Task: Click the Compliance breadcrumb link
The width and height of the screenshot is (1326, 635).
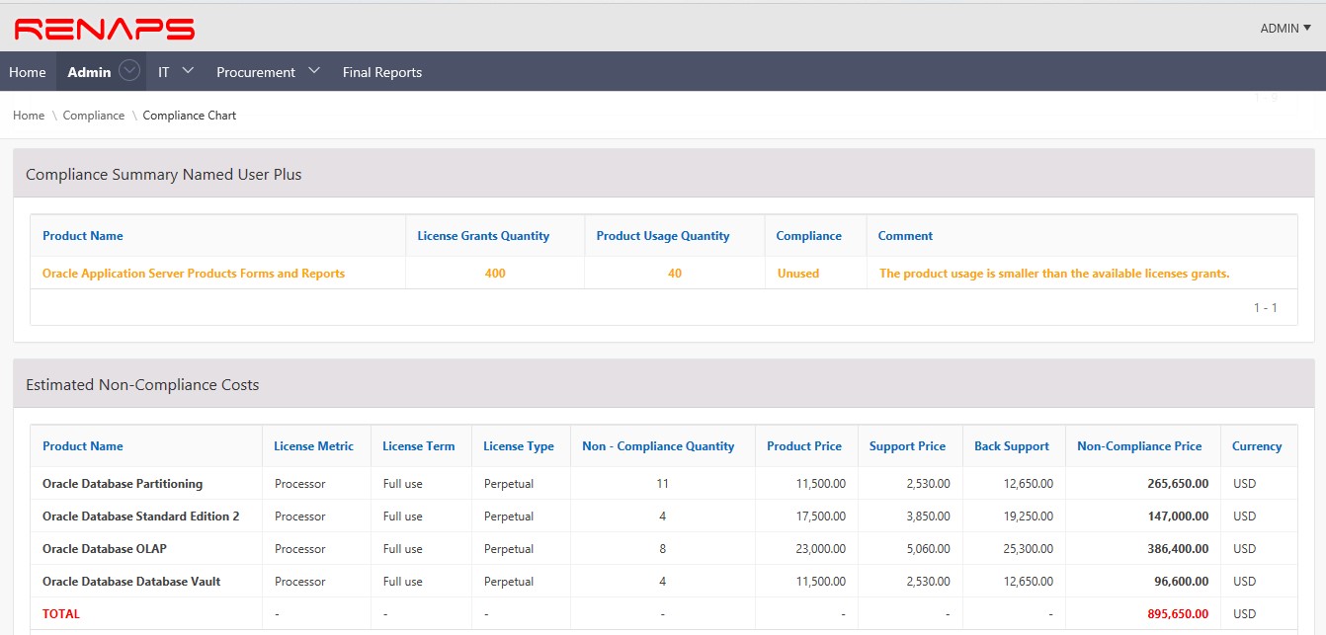Action: click(x=94, y=116)
